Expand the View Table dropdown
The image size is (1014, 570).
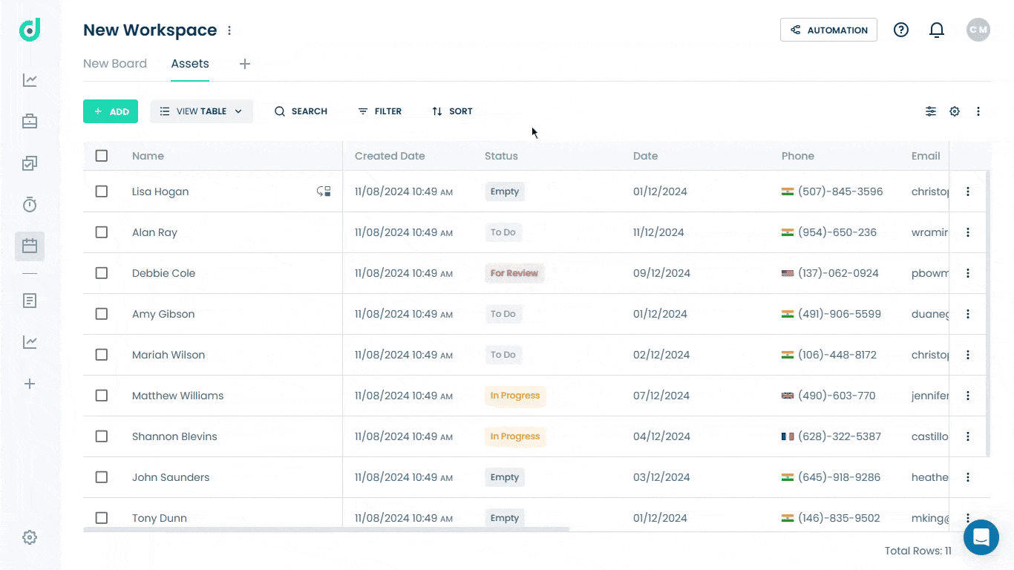pyautogui.click(x=201, y=111)
